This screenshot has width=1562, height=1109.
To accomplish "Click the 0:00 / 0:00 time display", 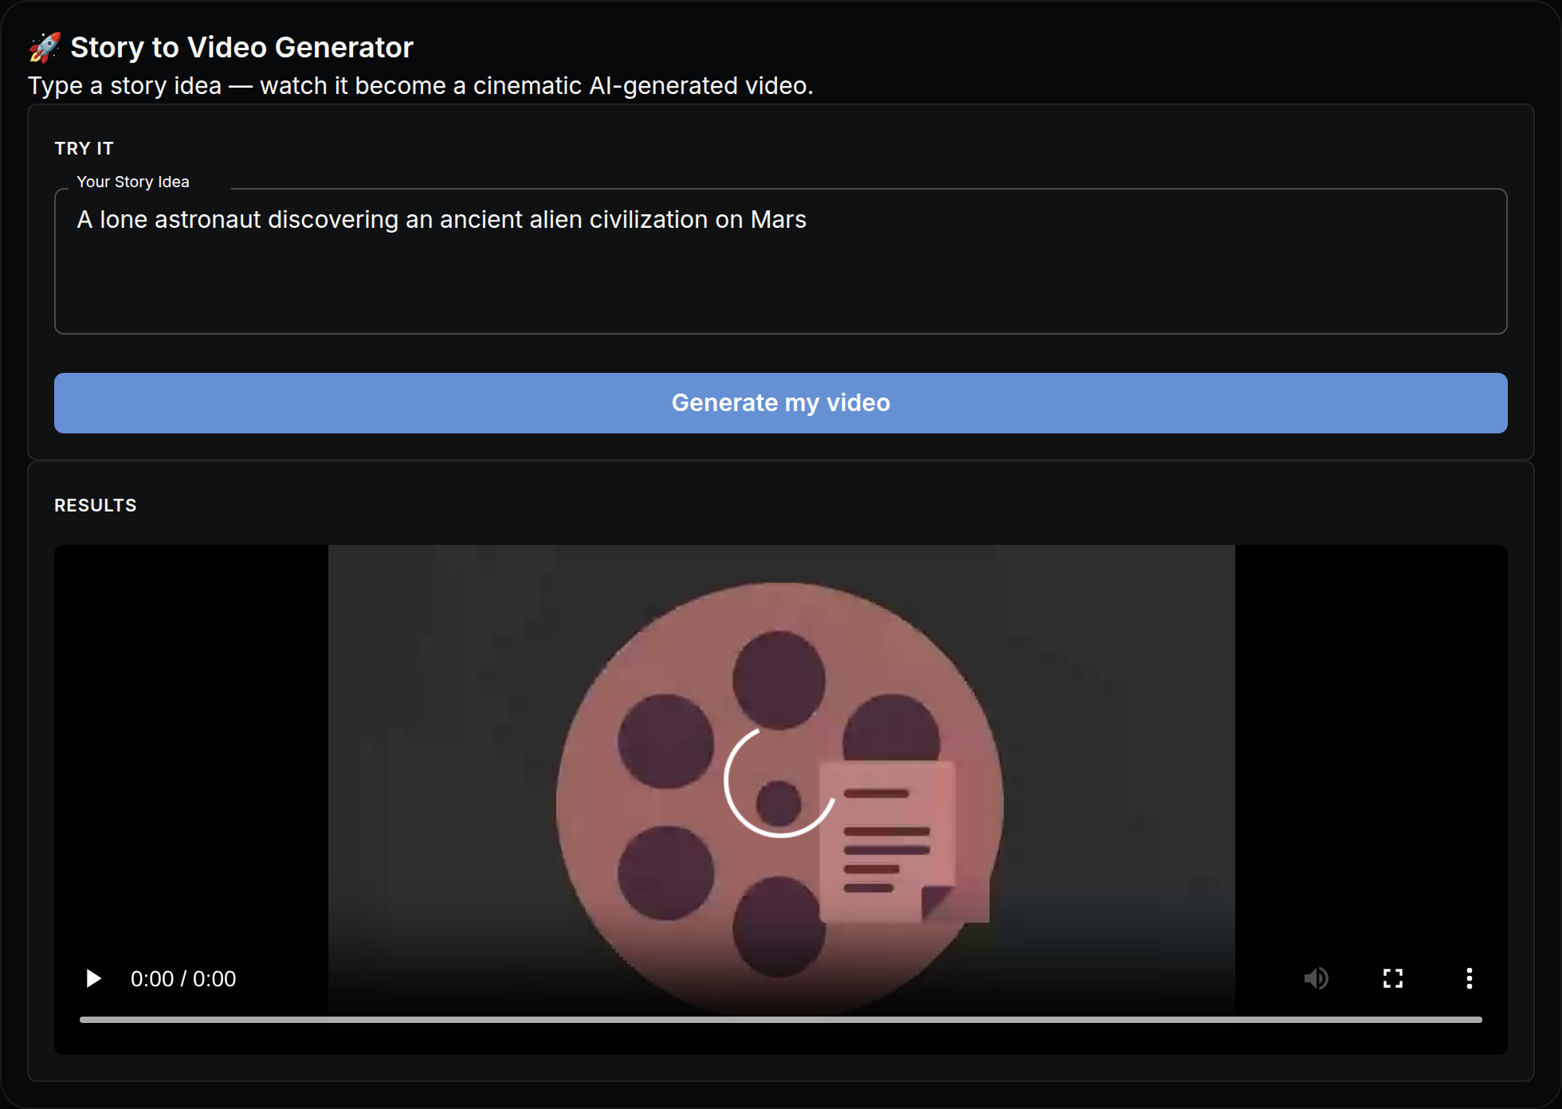I will coord(183,978).
